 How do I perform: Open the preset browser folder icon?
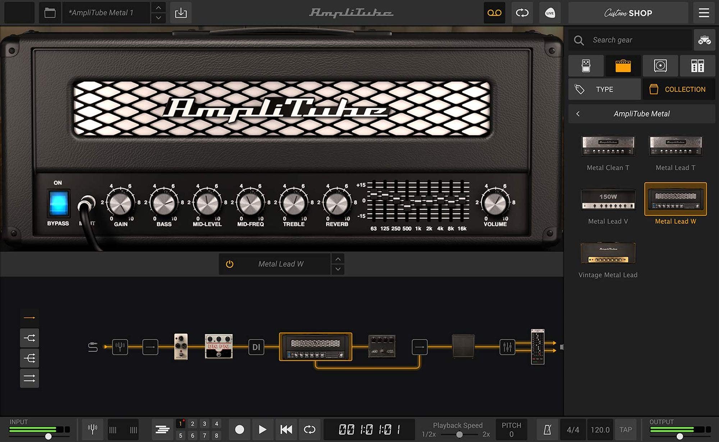coord(50,13)
